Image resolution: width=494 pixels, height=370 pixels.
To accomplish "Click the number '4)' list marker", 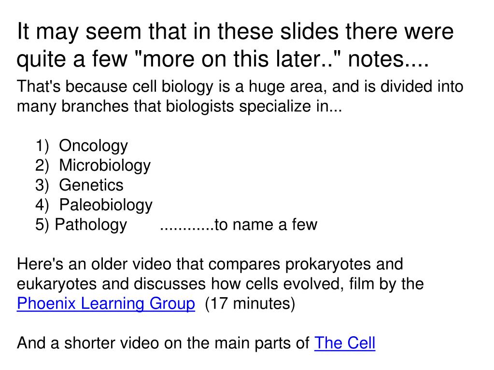I will [x=42, y=205].
